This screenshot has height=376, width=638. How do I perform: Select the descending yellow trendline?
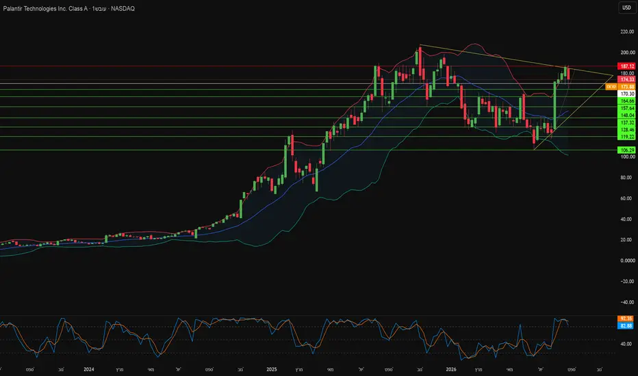[516, 59]
